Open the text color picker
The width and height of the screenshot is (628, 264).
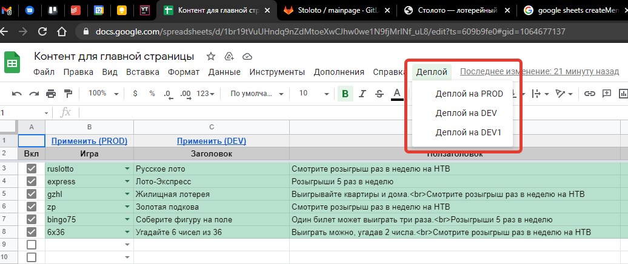pos(397,94)
